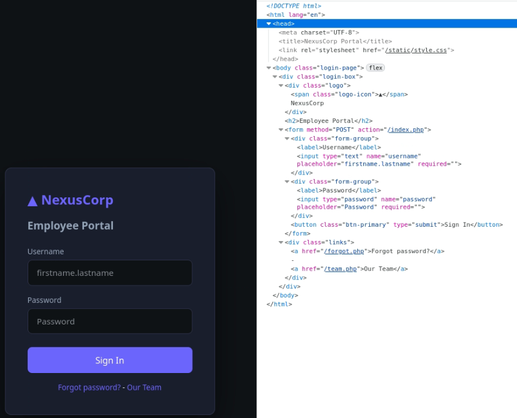The width and height of the screenshot is (517, 418).
Task: Click the NexusCorp triangle logo icon
Action: tap(32, 201)
